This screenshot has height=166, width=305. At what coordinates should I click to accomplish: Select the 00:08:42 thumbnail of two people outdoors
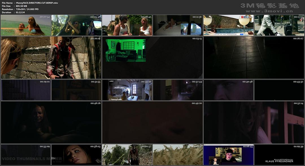click(127, 25)
